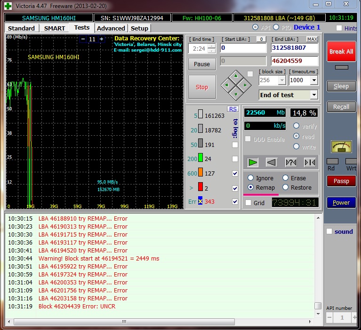Click the plus icon above the graph
The width and height of the screenshot is (361, 330).
101,39
